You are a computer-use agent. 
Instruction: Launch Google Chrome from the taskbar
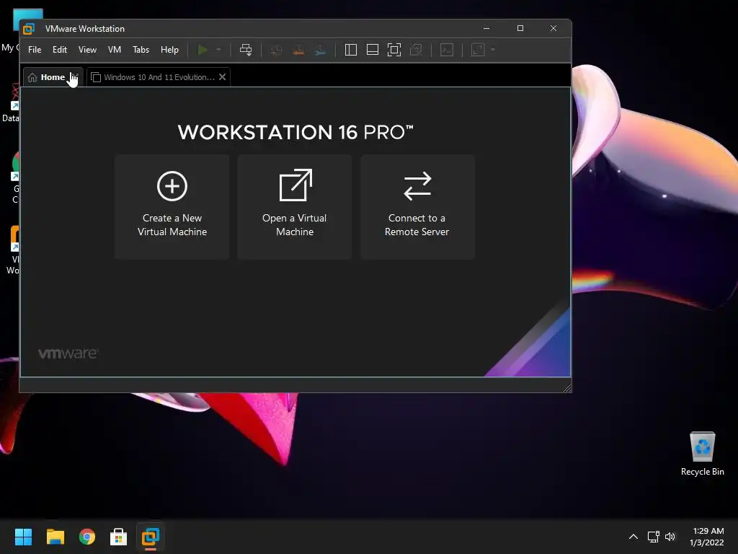coord(87,537)
